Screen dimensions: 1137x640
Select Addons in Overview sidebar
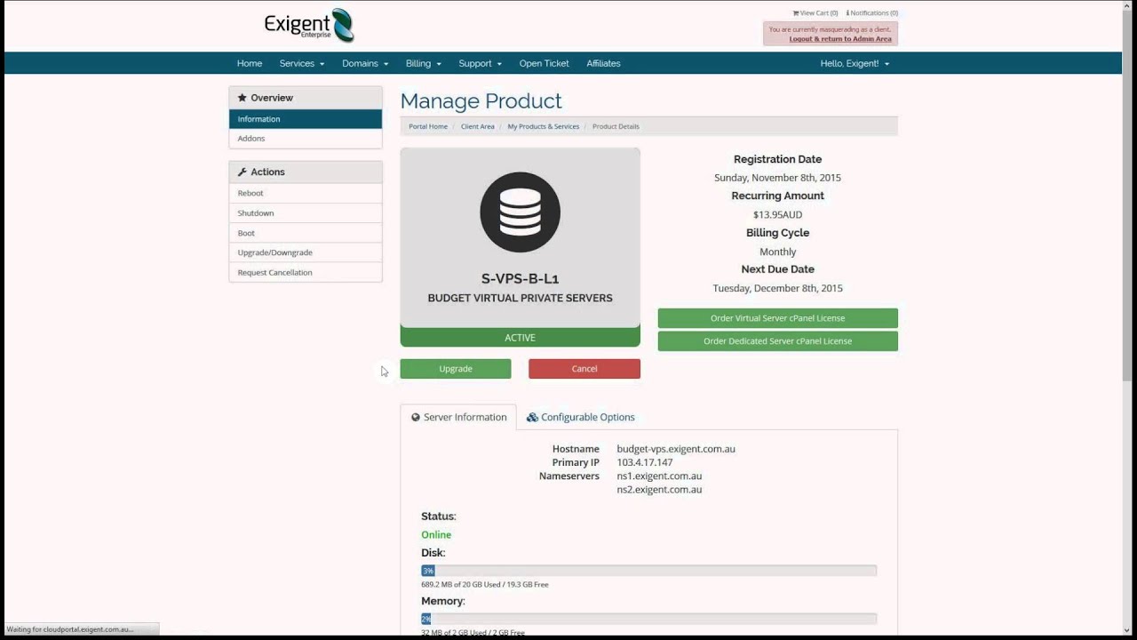pyautogui.click(x=306, y=139)
